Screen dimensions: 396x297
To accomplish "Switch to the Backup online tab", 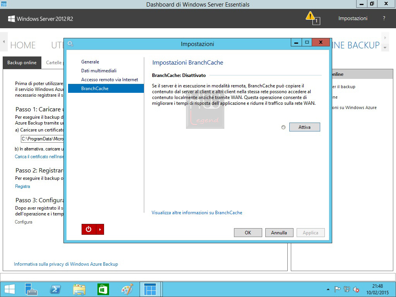I will [22, 63].
